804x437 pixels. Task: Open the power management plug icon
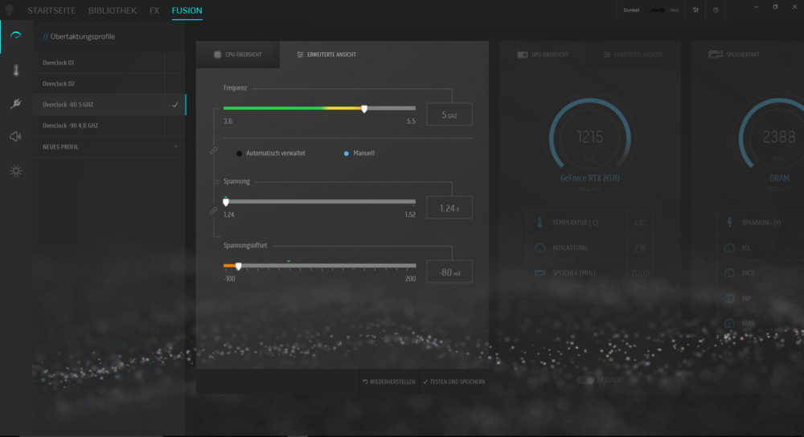[15, 104]
